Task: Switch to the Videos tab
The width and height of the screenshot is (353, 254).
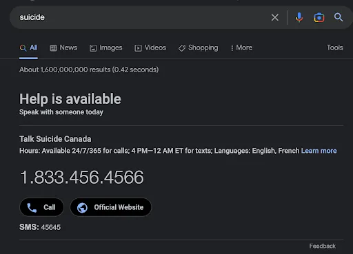Action: (x=150, y=47)
